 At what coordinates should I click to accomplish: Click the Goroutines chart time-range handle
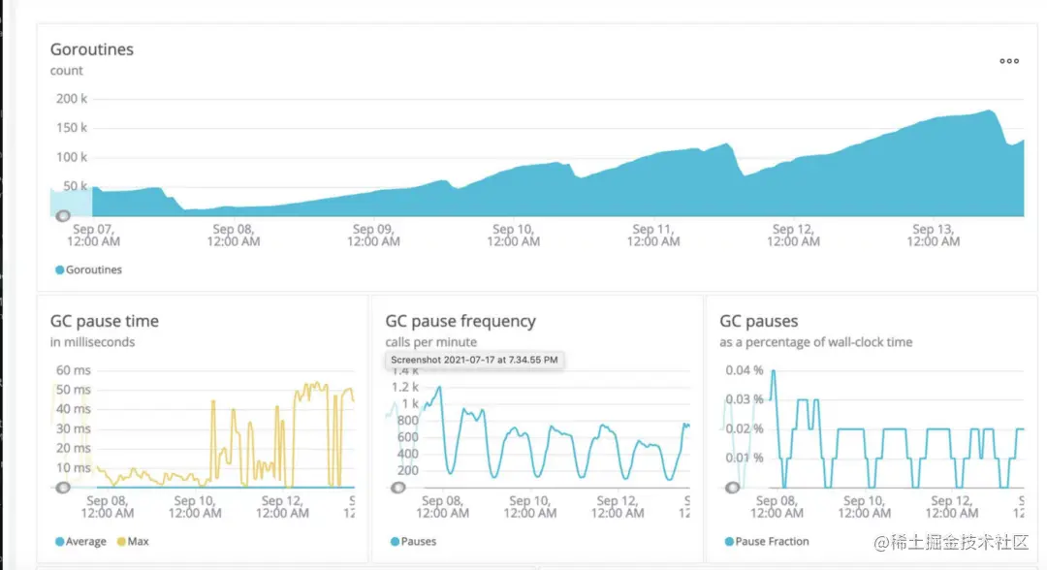coord(63,215)
